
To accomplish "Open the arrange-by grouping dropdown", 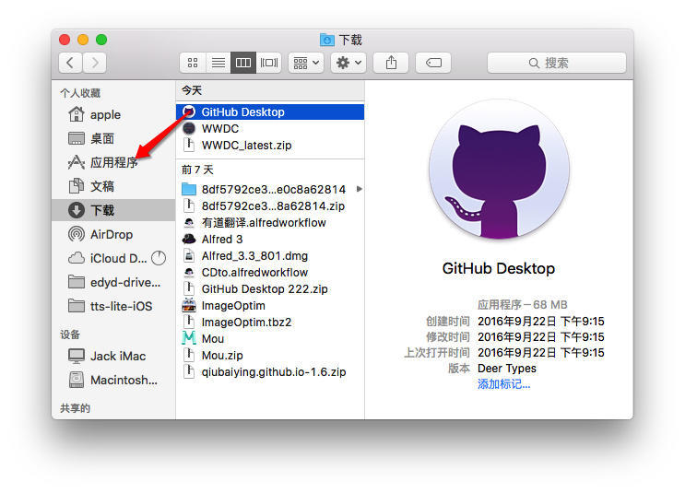I will (305, 63).
